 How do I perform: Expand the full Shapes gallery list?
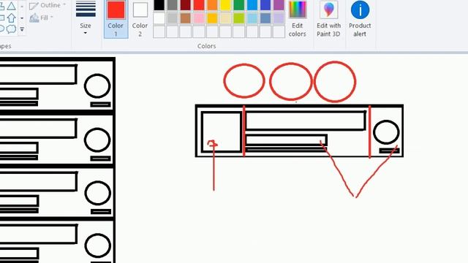click(22, 29)
